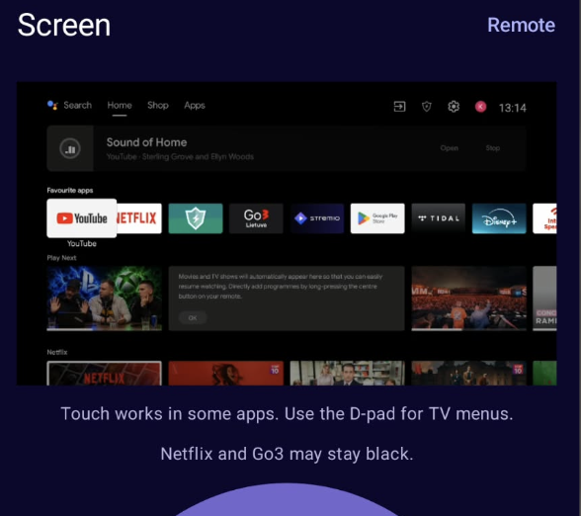Open the Shop tab
The width and height of the screenshot is (581, 516).
point(158,105)
